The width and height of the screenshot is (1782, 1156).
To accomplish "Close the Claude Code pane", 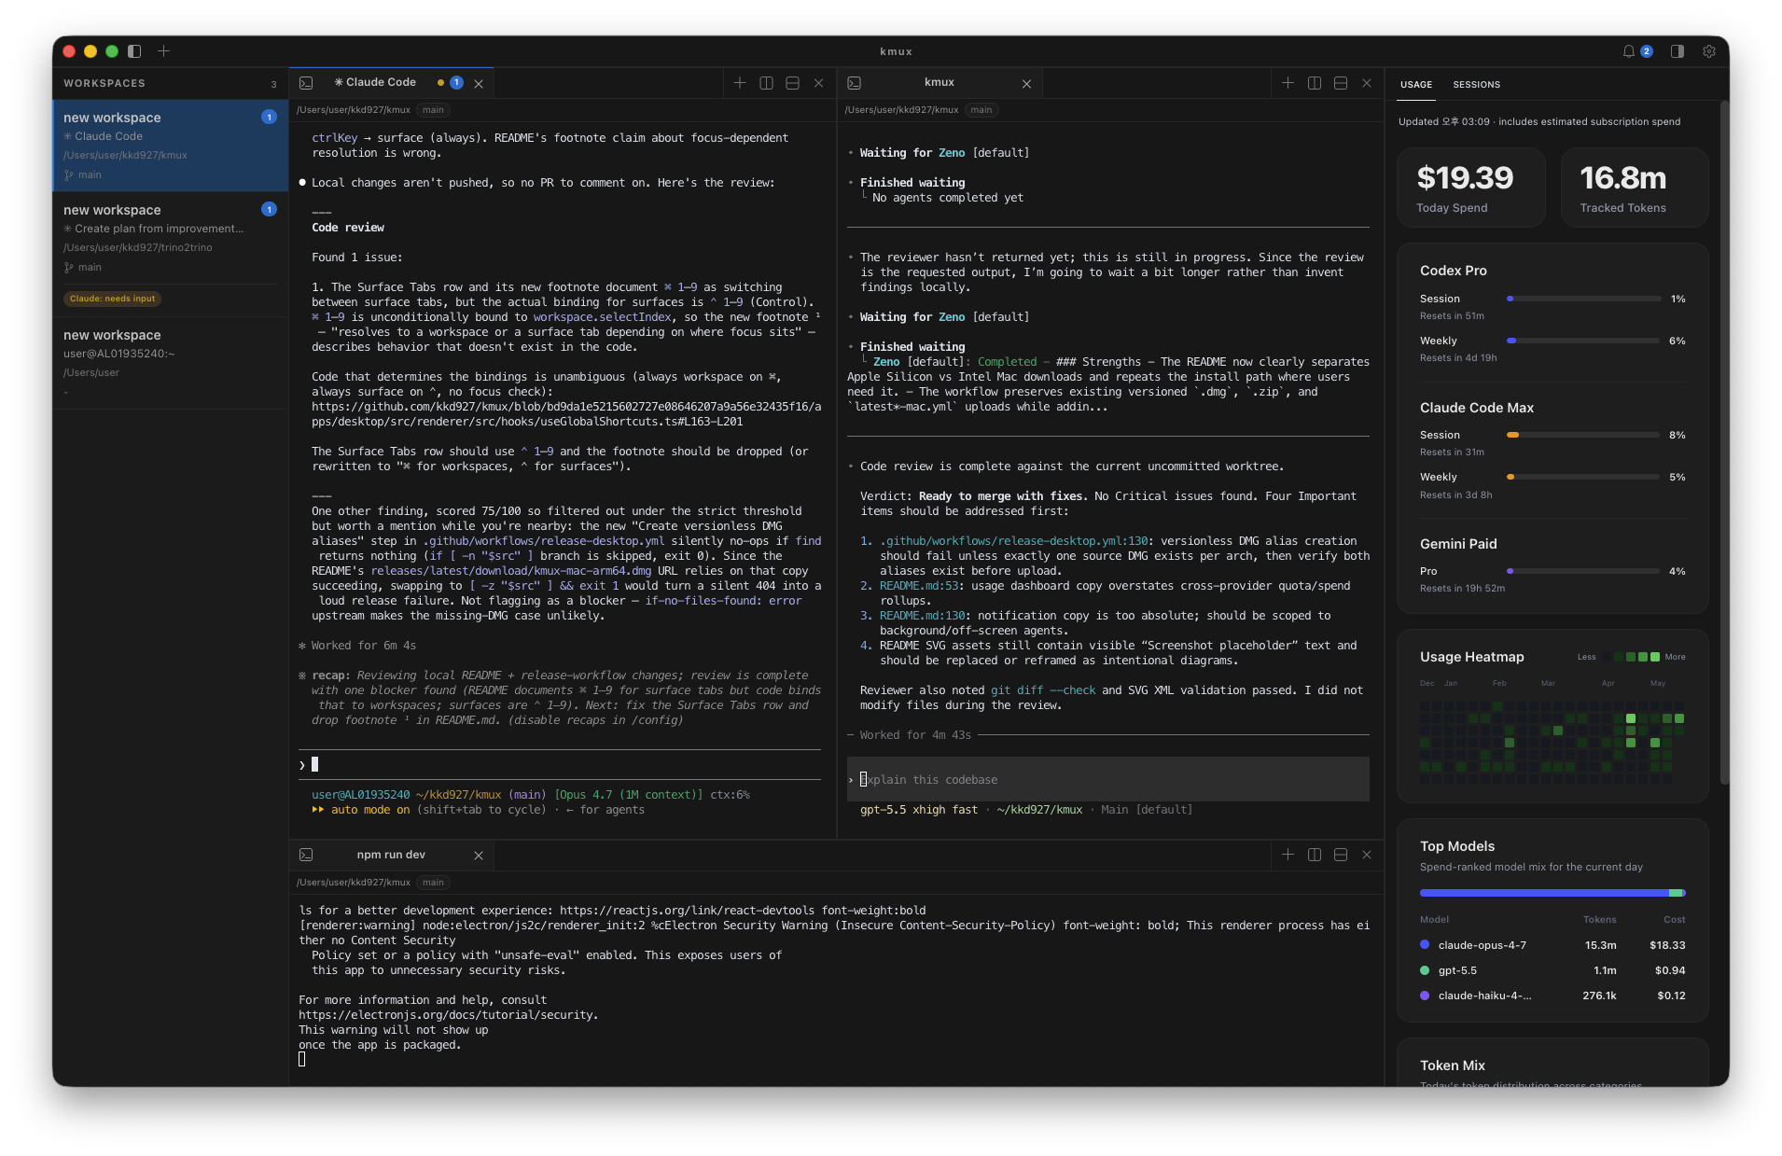I will click(818, 83).
